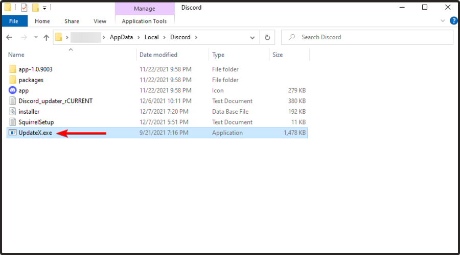
Task: Expand the chevron after AppData breadcrumb
Action: tap(139, 37)
